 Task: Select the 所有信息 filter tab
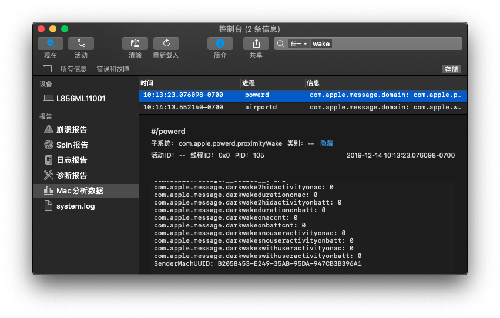[x=73, y=69]
